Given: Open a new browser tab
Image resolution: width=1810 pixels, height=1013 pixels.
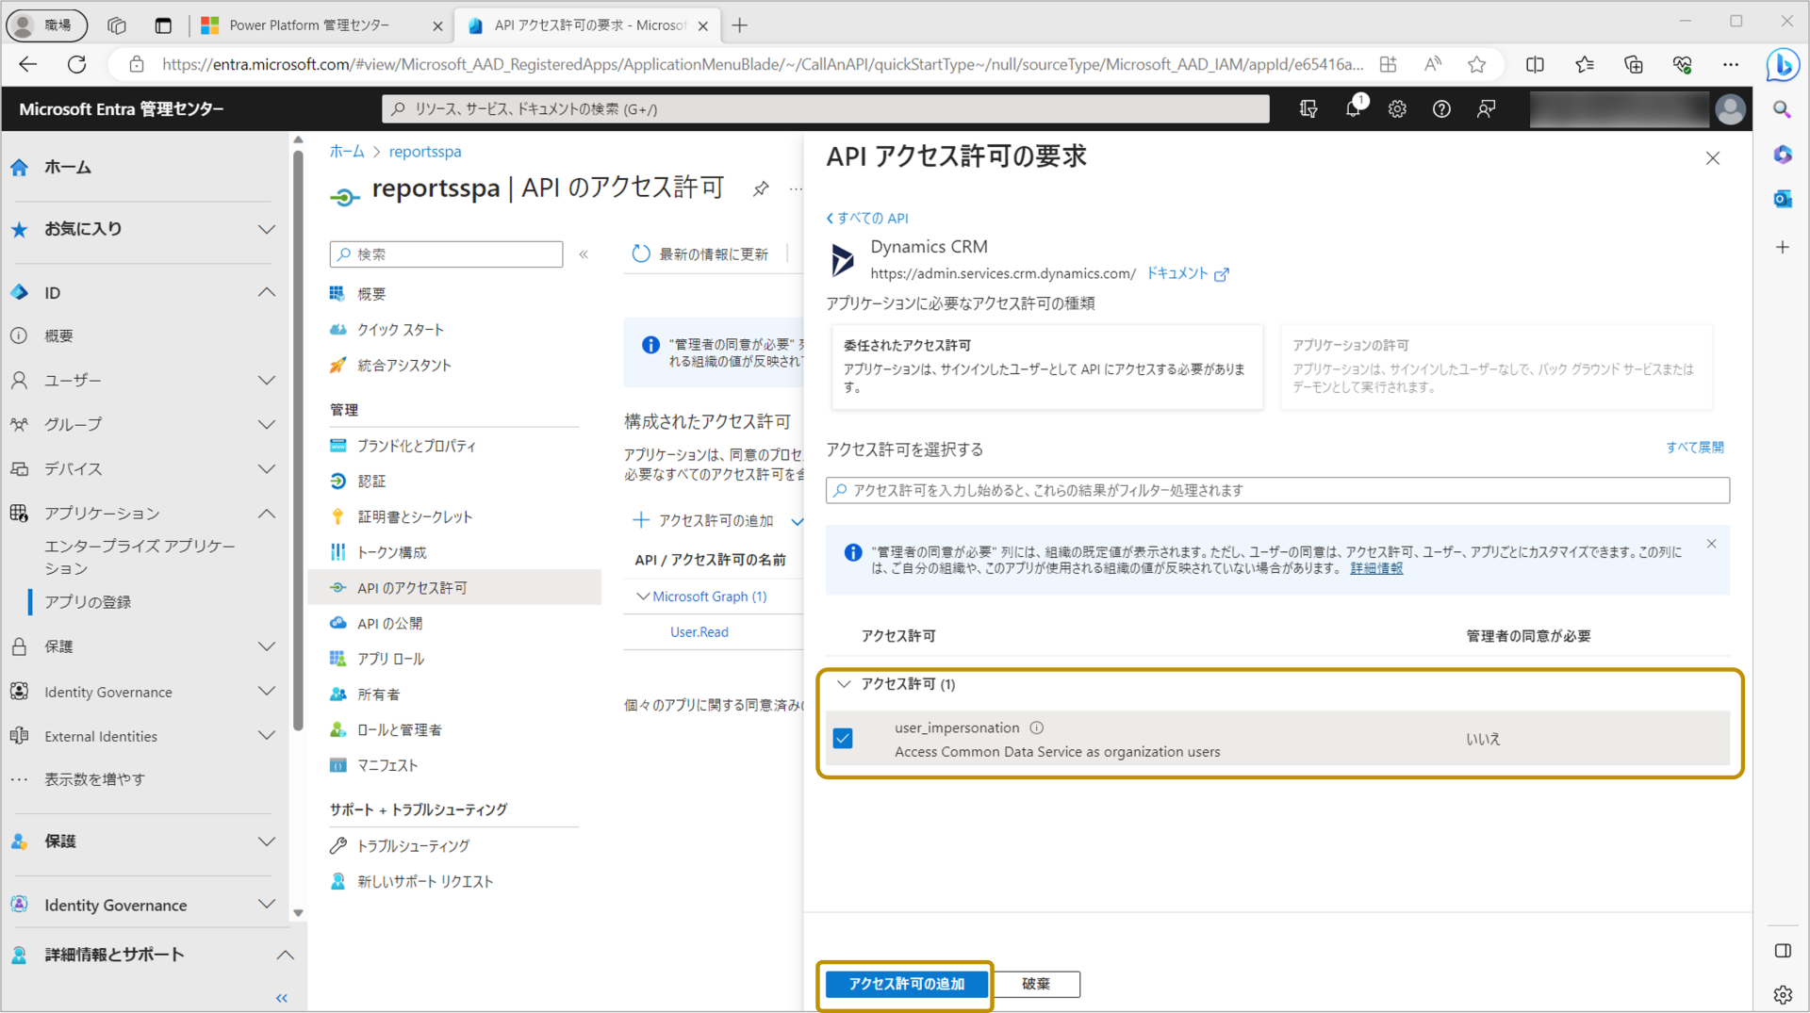Looking at the screenshot, I should point(740,25).
